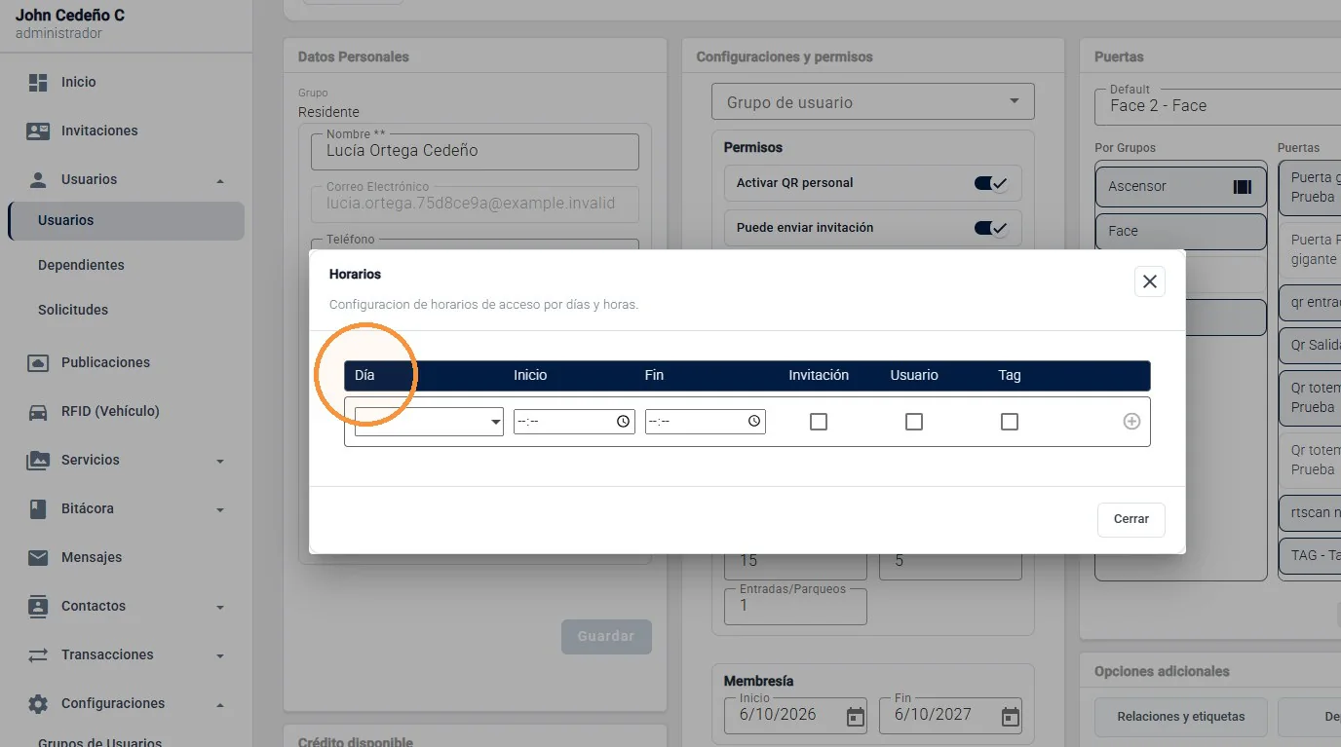This screenshot has width=1341, height=747.
Task: Check the Tag checkbox in Horarios
Action: click(x=1010, y=422)
